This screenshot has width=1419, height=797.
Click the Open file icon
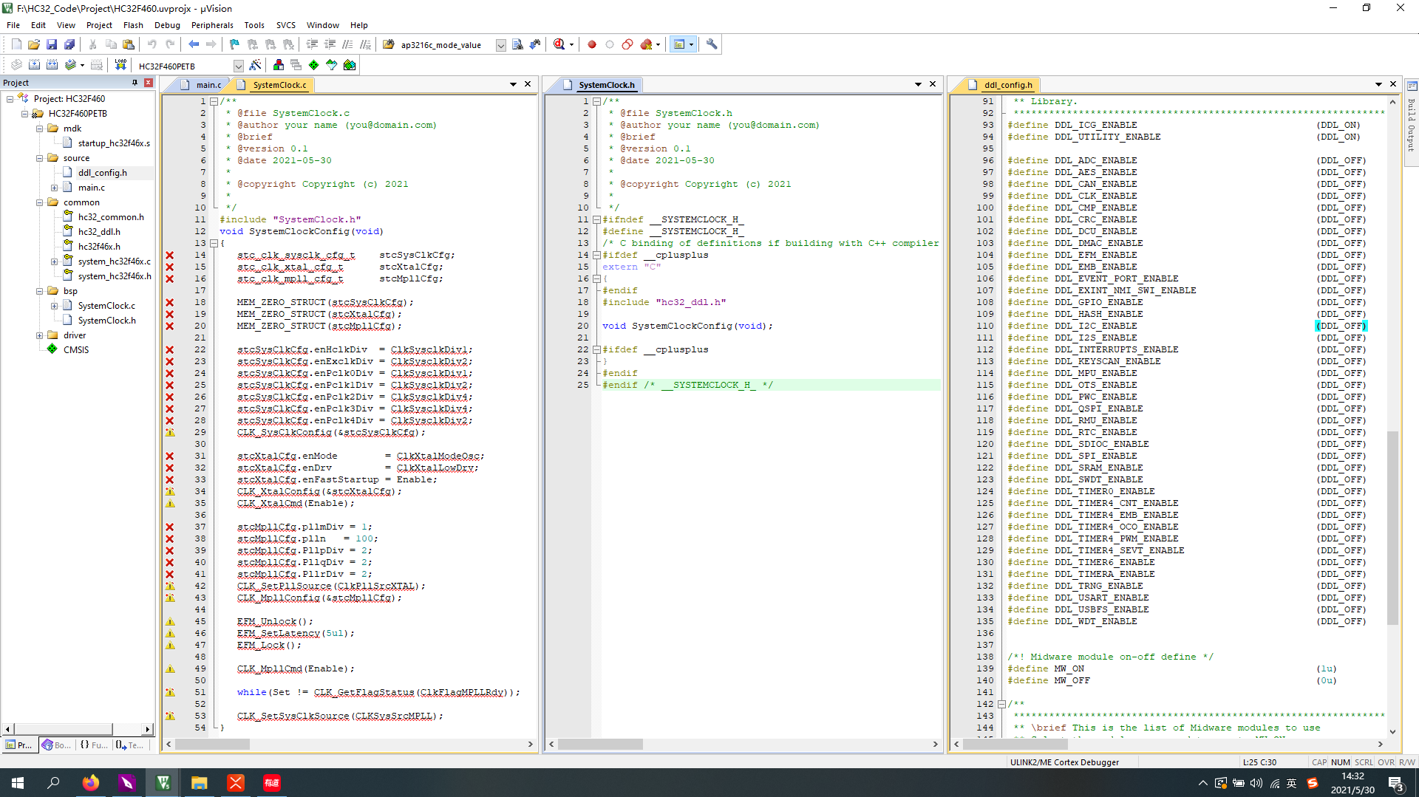click(x=34, y=45)
